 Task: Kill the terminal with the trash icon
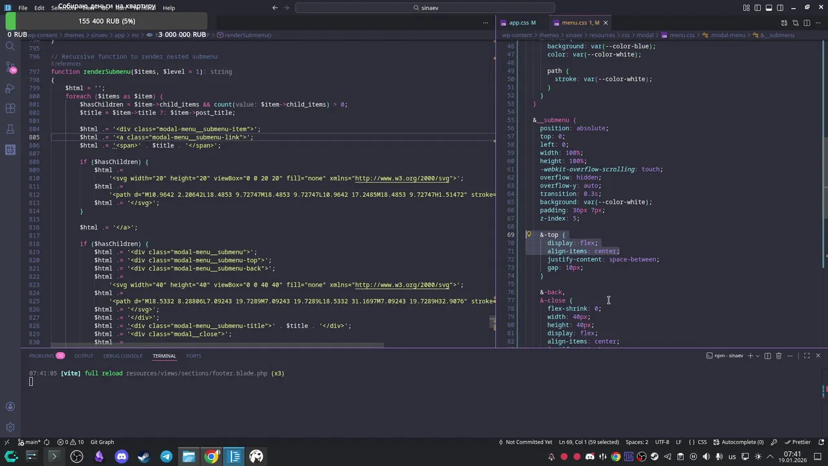[779, 356]
